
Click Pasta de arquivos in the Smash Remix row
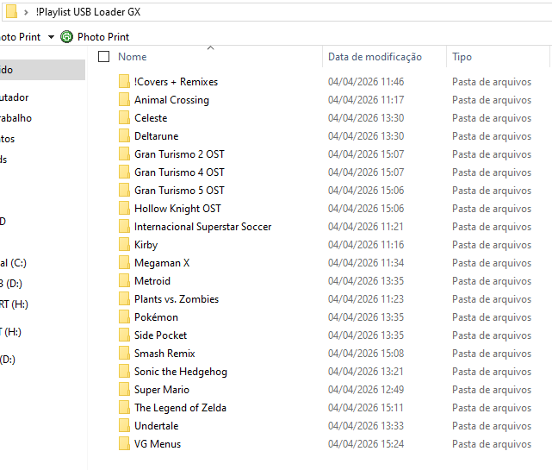point(492,354)
